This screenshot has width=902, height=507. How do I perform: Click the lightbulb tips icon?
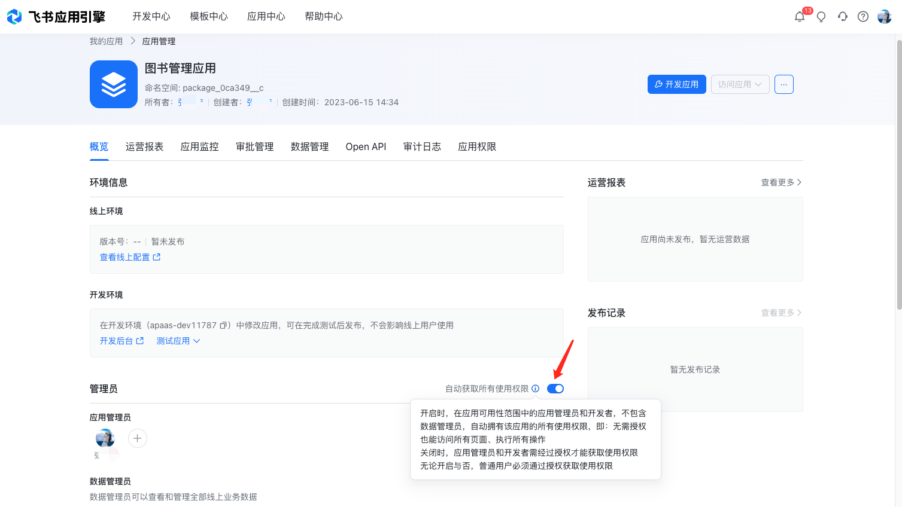point(821,17)
